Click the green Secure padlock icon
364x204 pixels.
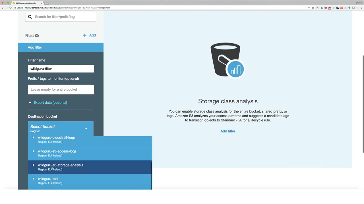click(16, 8)
